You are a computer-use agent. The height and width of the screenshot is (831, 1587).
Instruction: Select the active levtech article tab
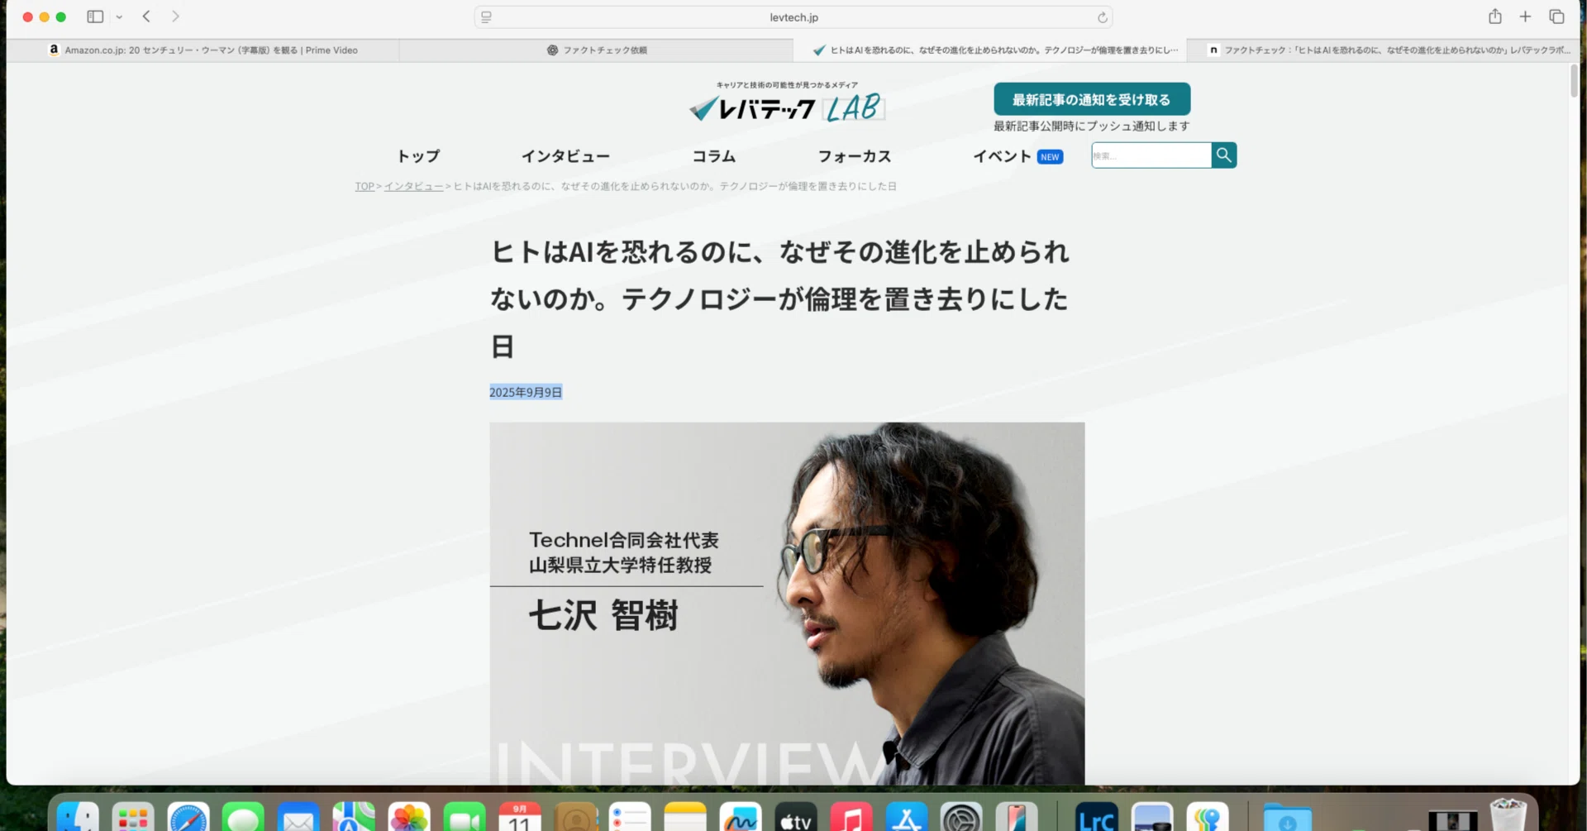[989, 50]
